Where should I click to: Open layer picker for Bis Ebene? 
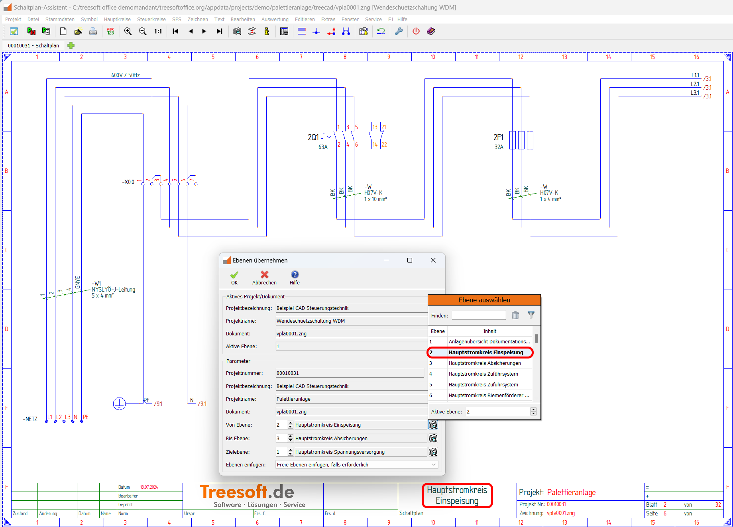tap(433, 439)
